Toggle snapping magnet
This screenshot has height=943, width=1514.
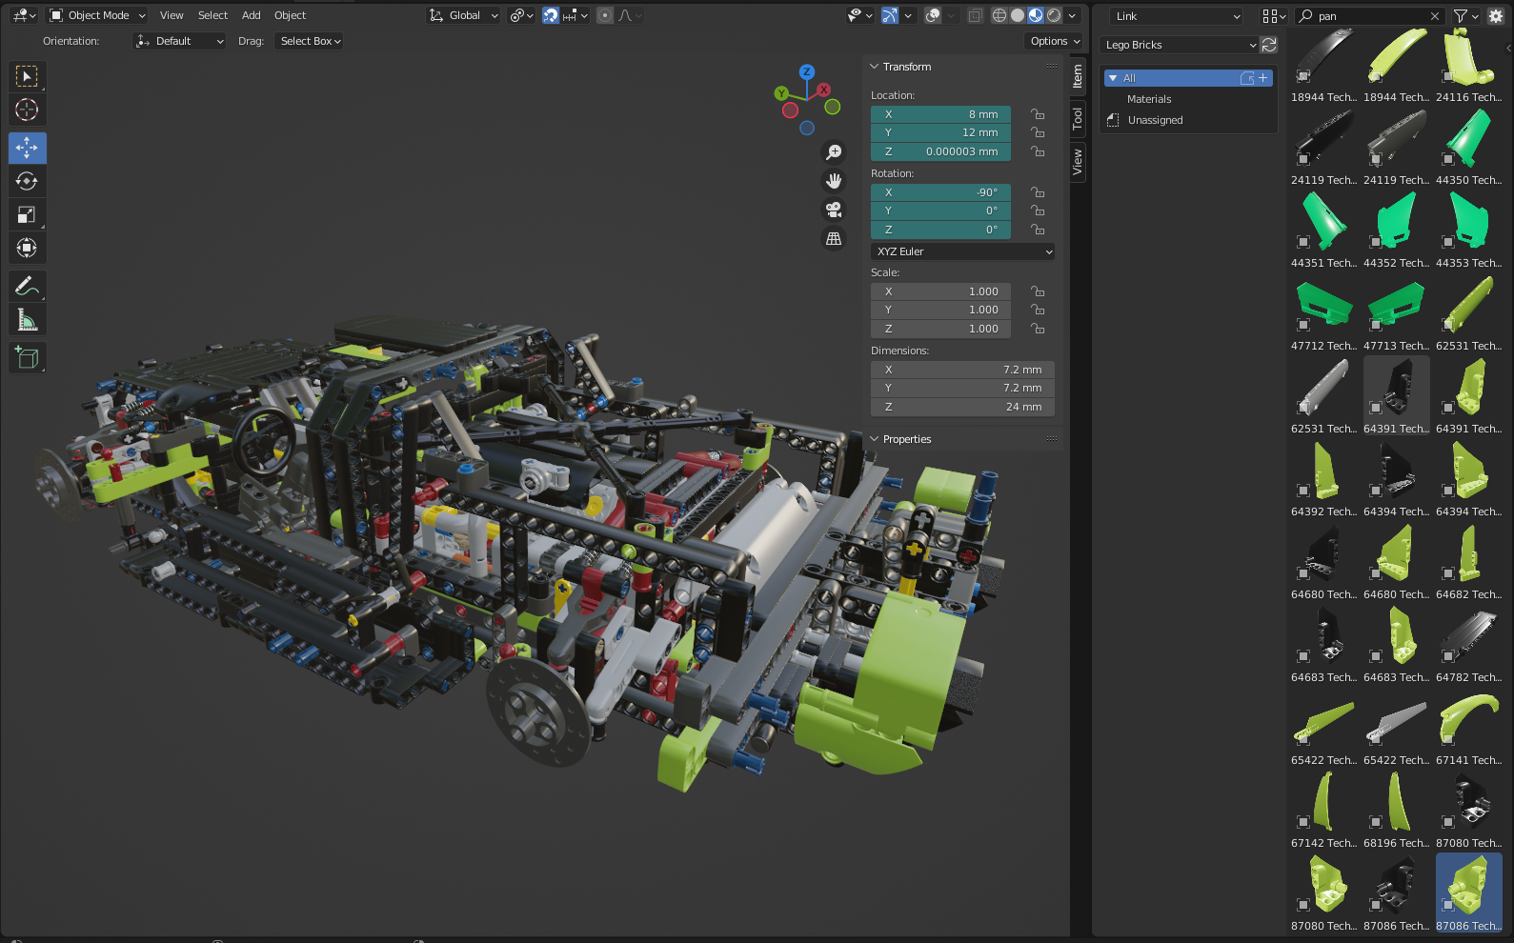pos(551,15)
